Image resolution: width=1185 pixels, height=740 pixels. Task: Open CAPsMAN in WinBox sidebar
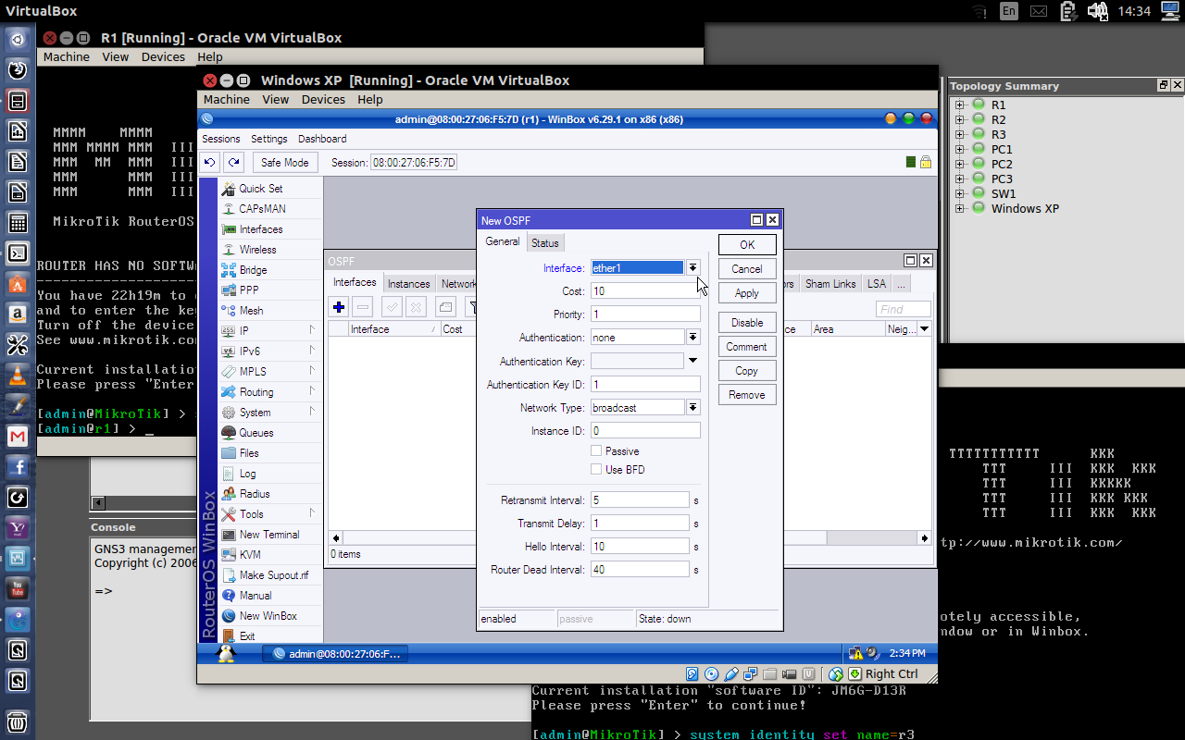pyautogui.click(x=262, y=209)
